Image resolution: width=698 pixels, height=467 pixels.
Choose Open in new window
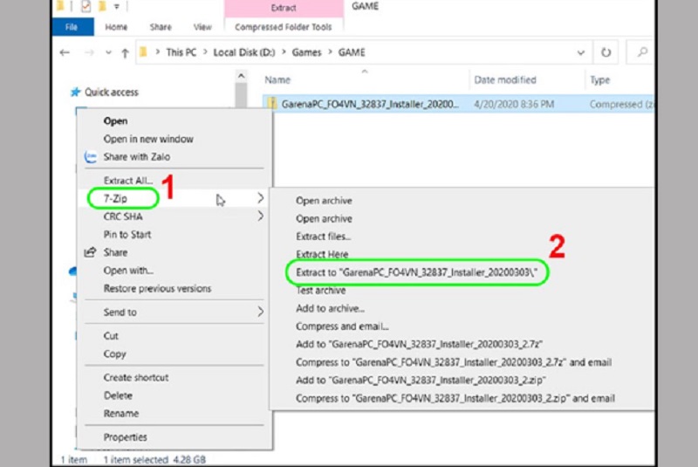click(148, 139)
